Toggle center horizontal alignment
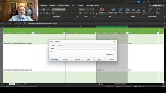 click(x=41, y=13)
